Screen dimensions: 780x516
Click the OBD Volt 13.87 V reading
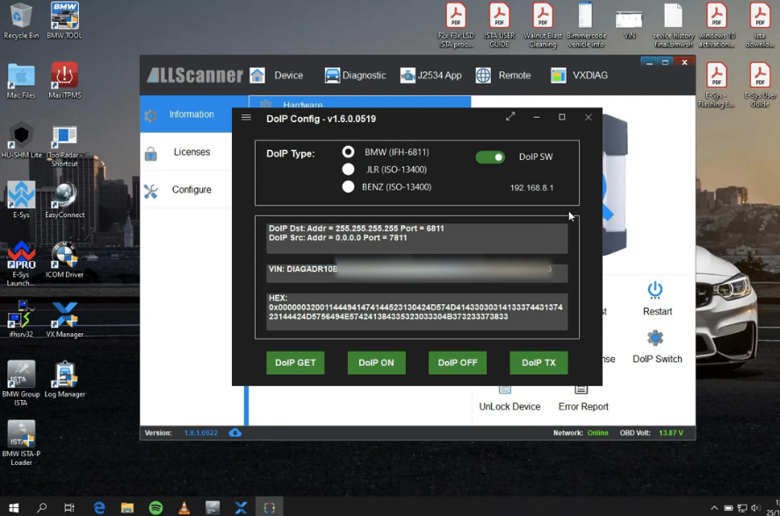671,432
